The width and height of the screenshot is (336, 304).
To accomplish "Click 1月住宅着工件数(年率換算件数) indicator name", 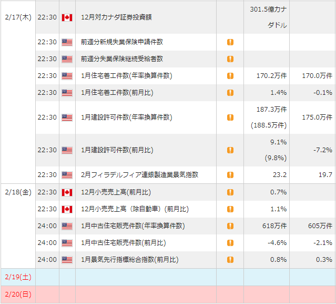I will [127, 76].
